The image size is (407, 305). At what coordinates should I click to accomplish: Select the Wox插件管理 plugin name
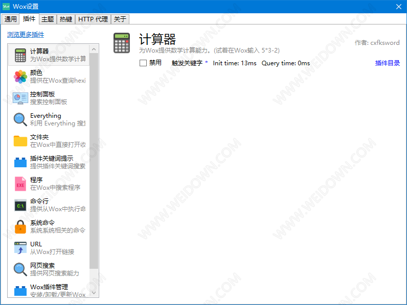point(49,287)
